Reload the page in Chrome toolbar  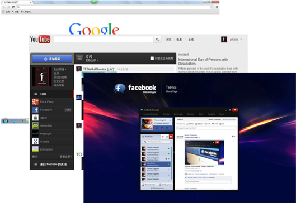click(x=13, y=7)
